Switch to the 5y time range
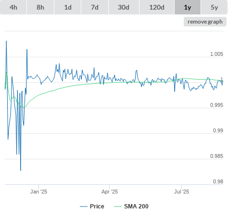228x219 pixels. tap(215, 7)
